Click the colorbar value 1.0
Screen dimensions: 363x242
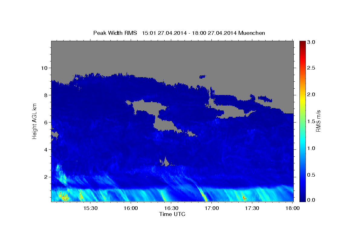pos(312,148)
